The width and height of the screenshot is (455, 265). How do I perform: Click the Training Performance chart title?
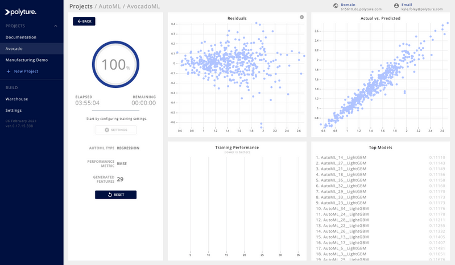[x=237, y=148]
